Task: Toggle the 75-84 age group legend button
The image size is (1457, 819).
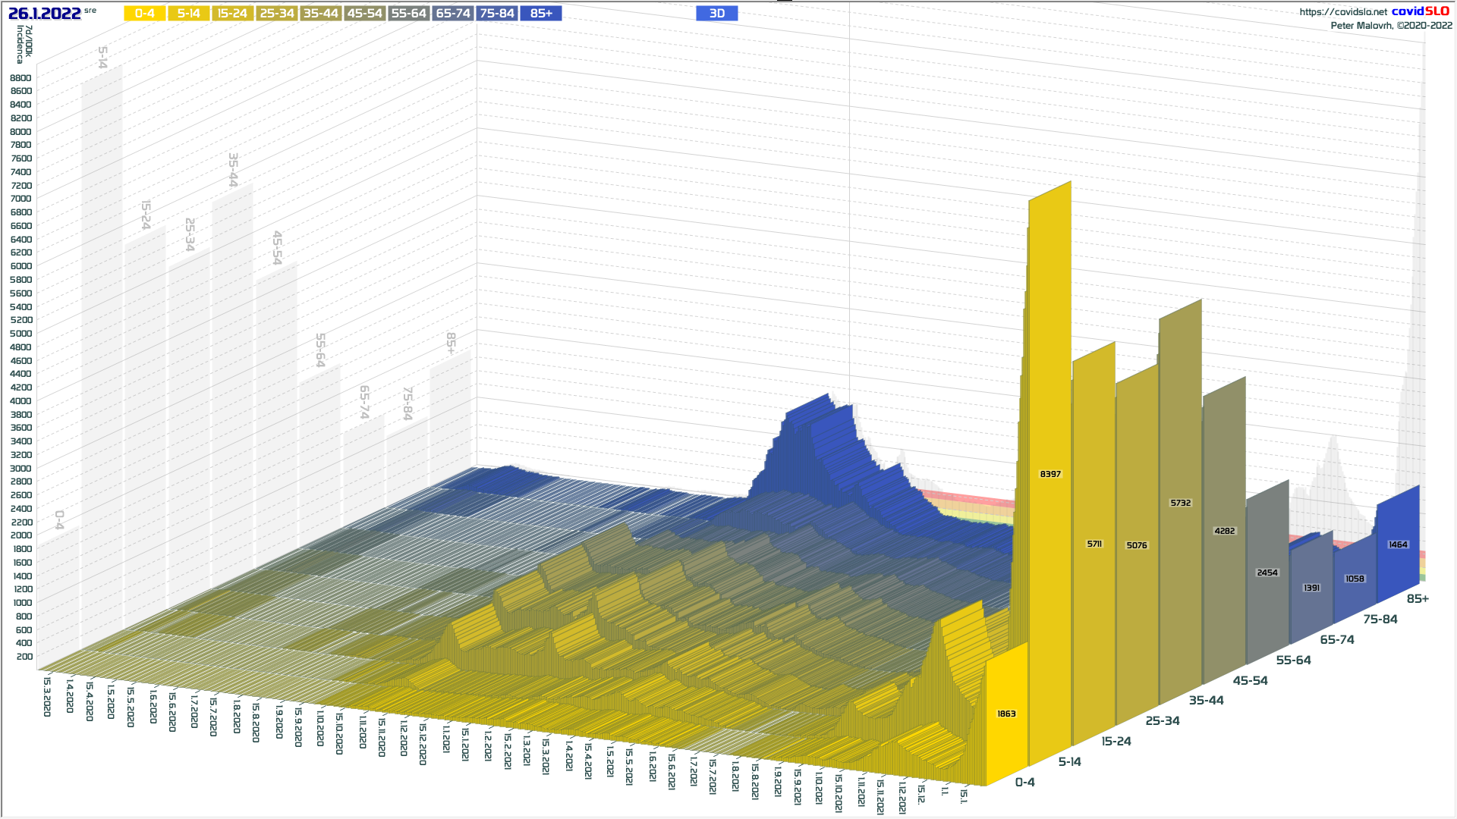Action: coord(497,14)
